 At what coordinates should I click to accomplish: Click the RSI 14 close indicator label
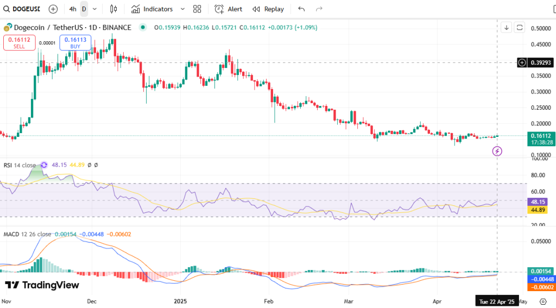pos(20,165)
